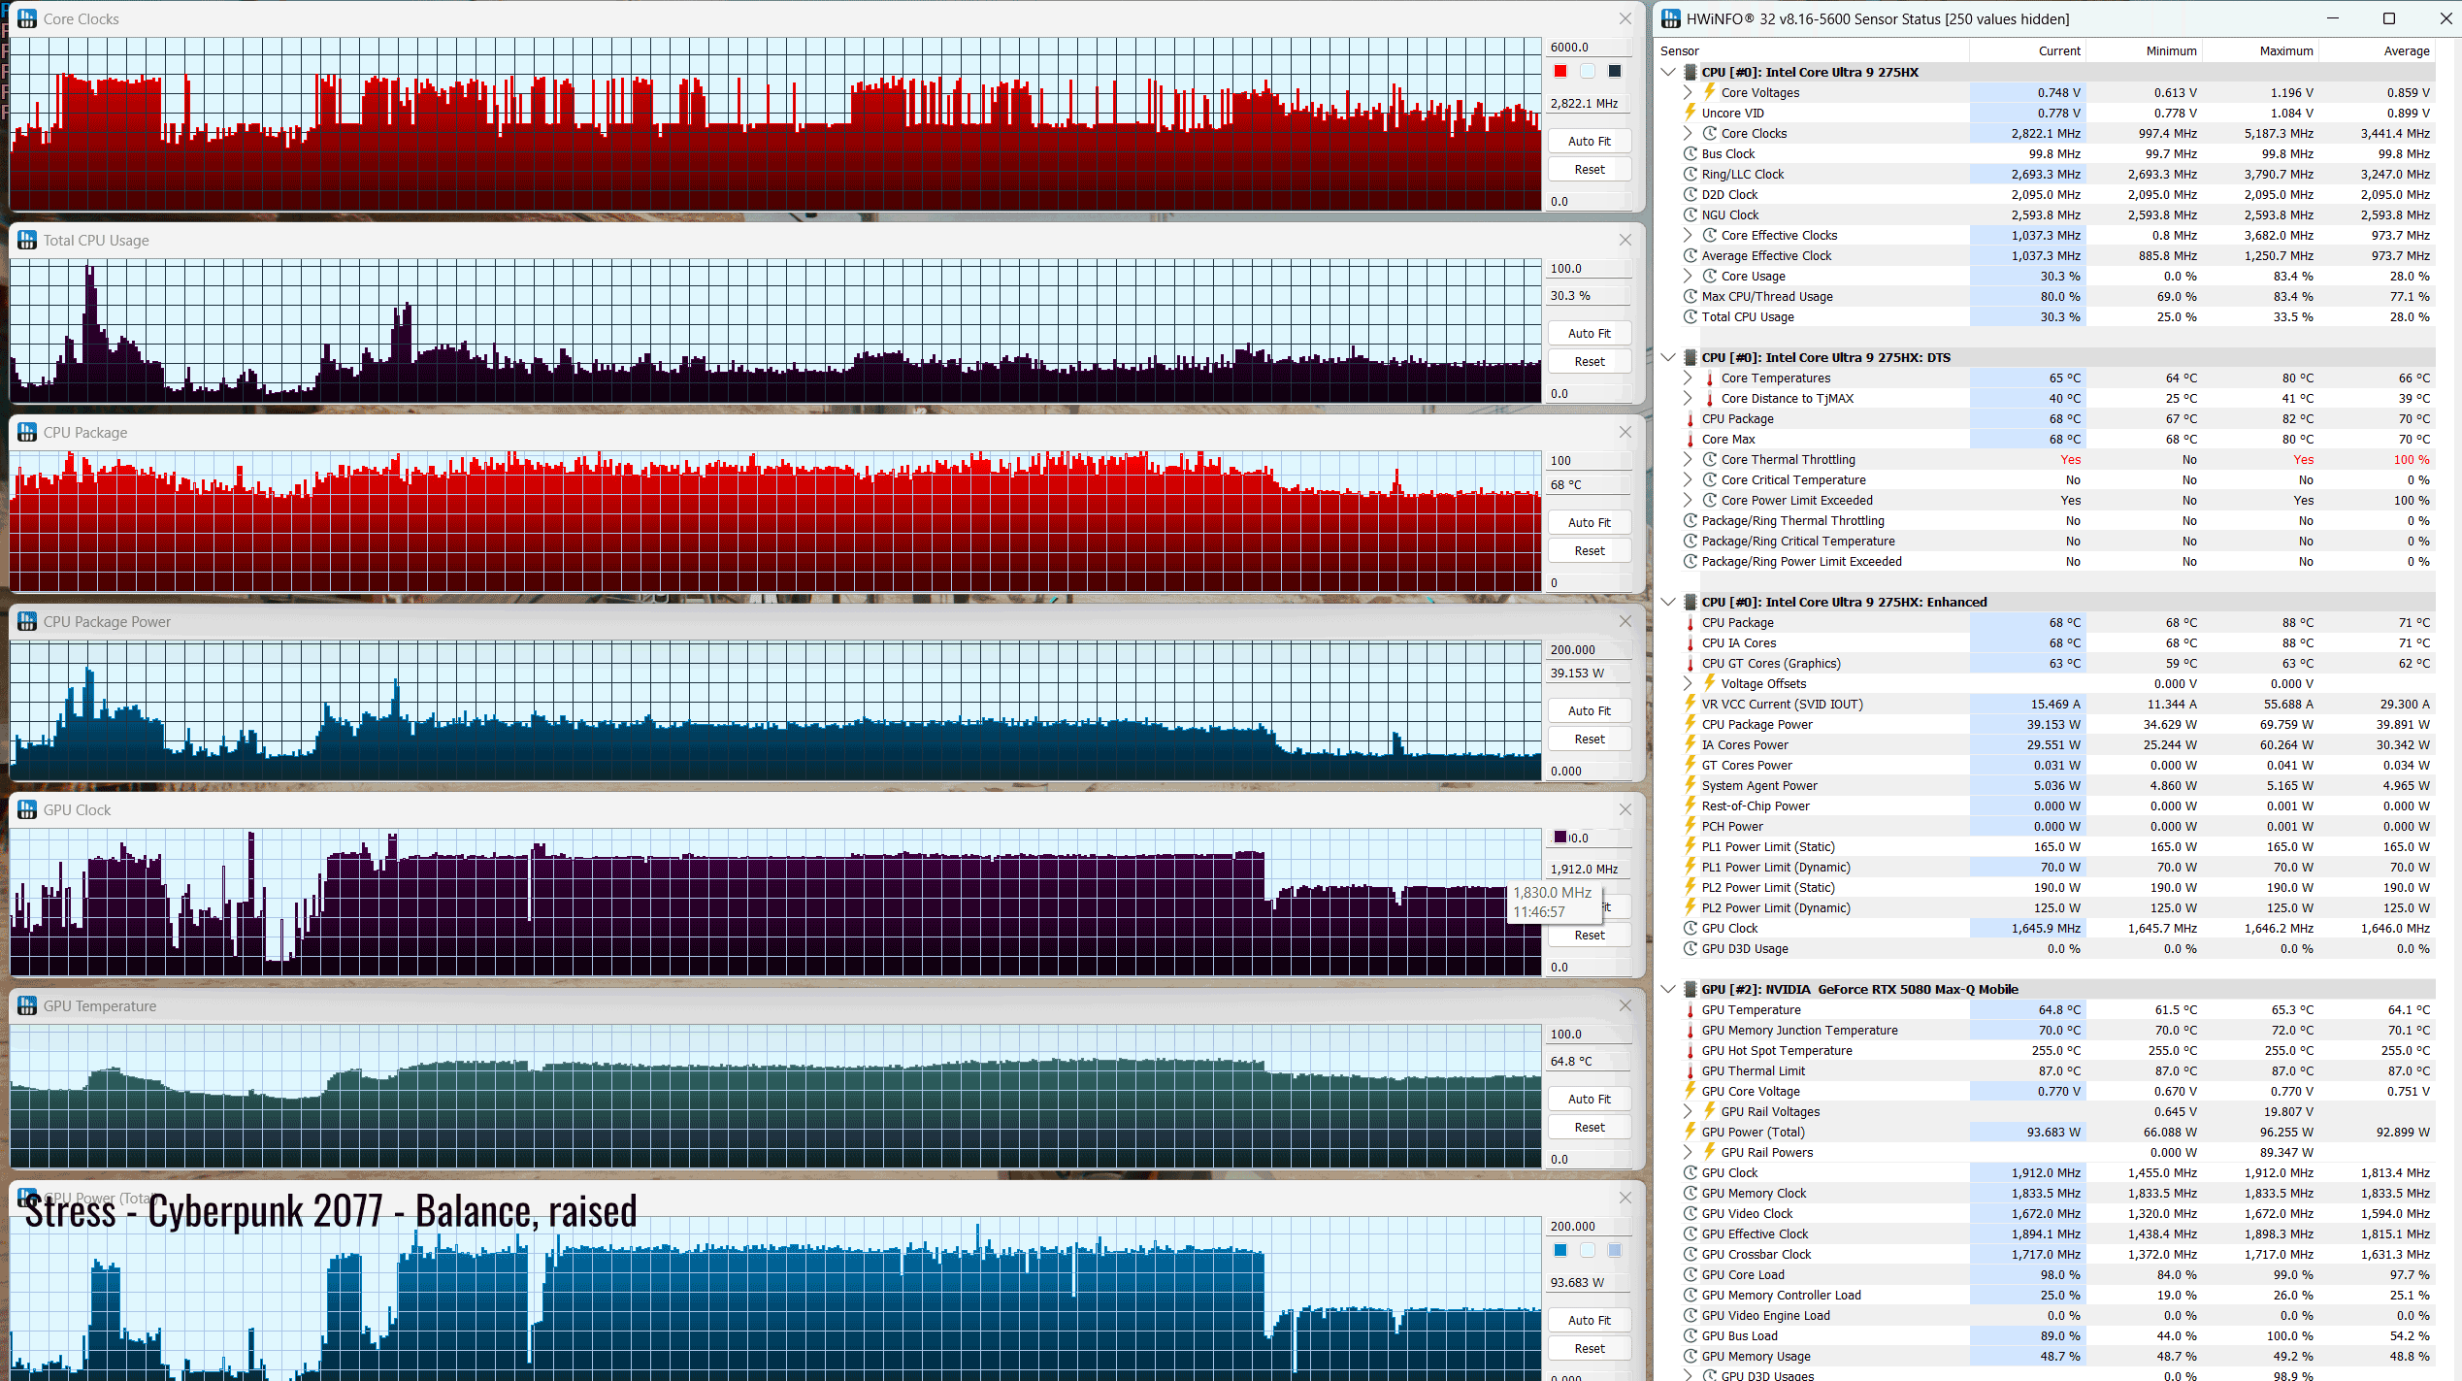This screenshot has width=2462, height=1381.
Task: Click the thermometer icon next to Core Max
Action: click(x=1690, y=439)
